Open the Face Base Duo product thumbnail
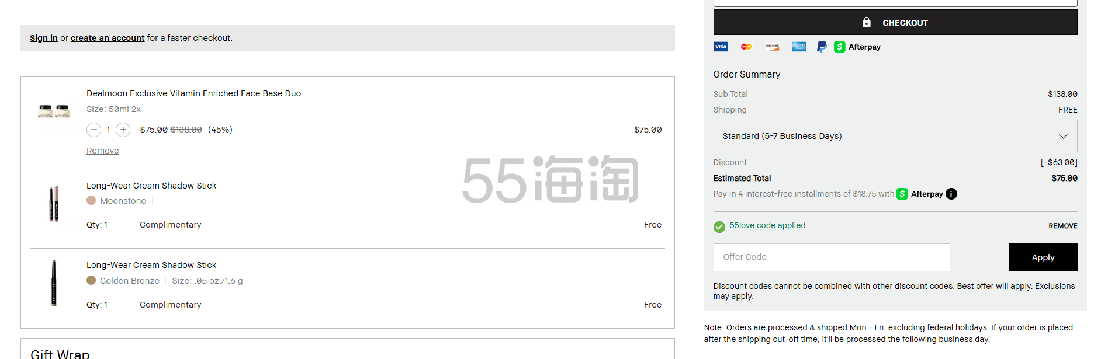Screen dimensions: 1101x359 click(x=54, y=111)
